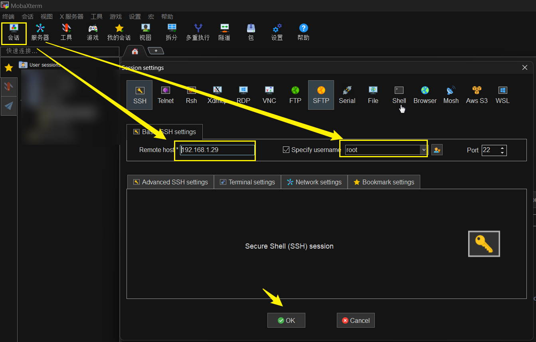Open the 终端 (Terminal) menu
The image size is (536, 342).
point(8,16)
